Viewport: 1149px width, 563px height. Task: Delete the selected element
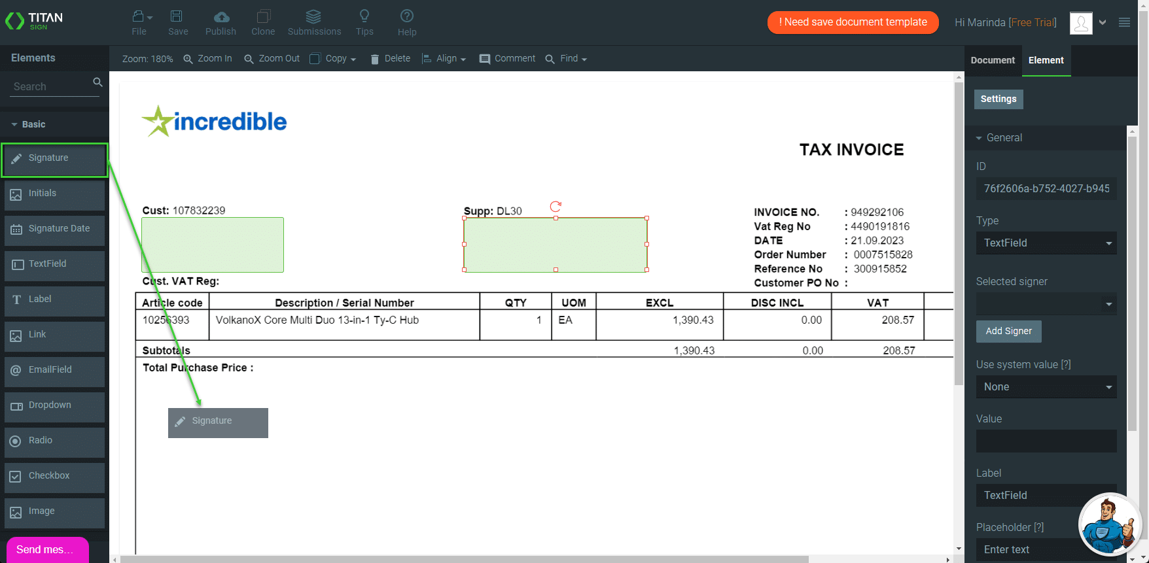391,59
